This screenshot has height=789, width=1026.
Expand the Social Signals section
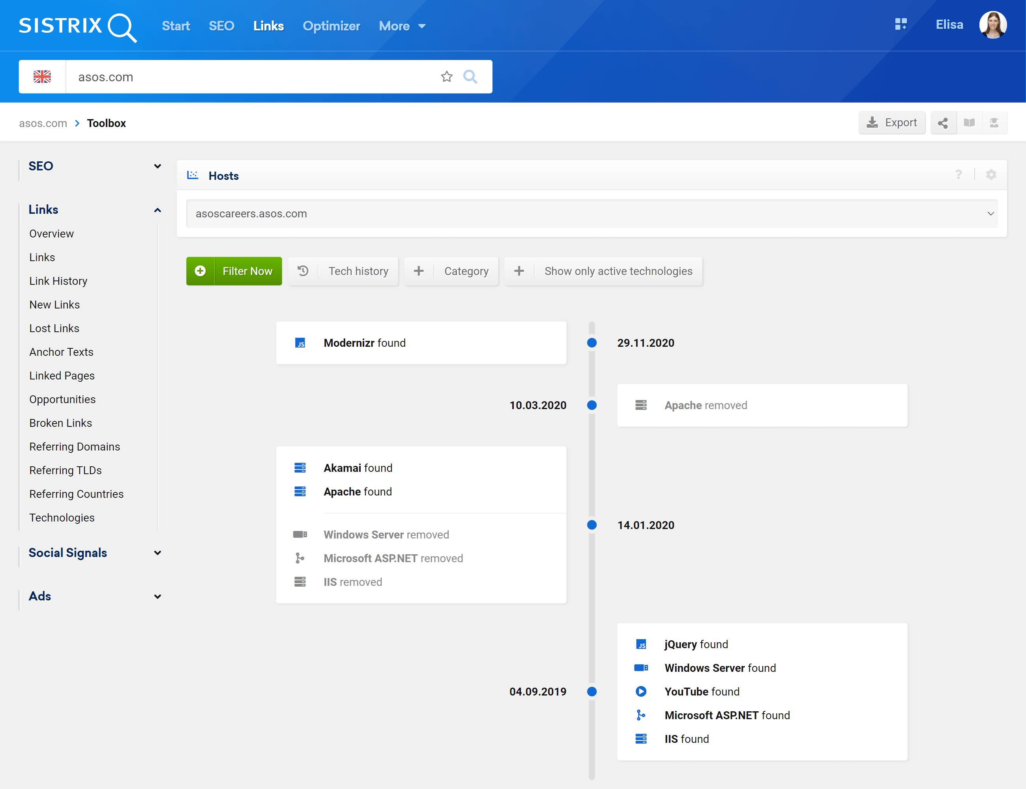[x=157, y=553]
